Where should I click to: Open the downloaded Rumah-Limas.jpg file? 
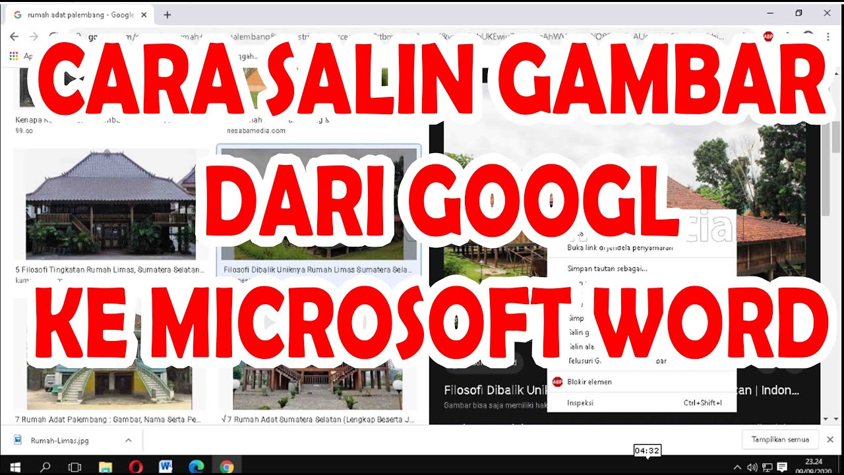[x=59, y=440]
